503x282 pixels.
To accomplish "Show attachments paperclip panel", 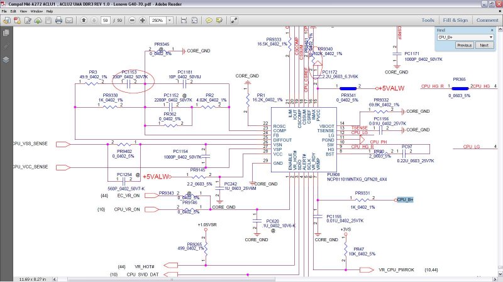I will coord(6,46).
